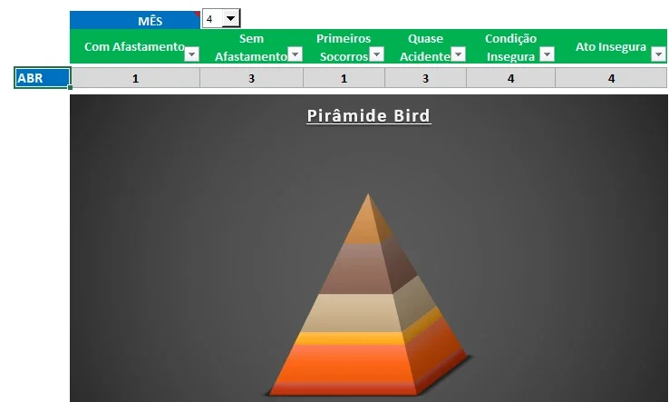Click the Quase Acidente header text

point(425,47)
